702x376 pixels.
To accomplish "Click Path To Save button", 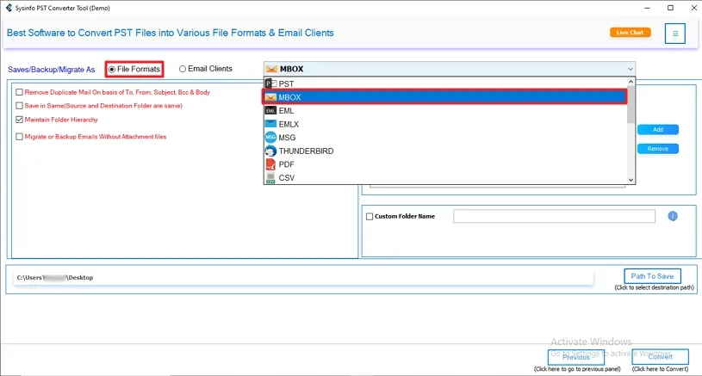I will pos(652,276).
